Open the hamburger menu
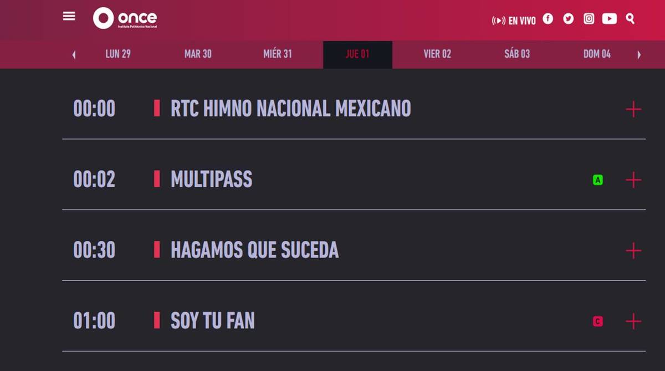Screen dimensions: 665x371 [x=69, y=16]
